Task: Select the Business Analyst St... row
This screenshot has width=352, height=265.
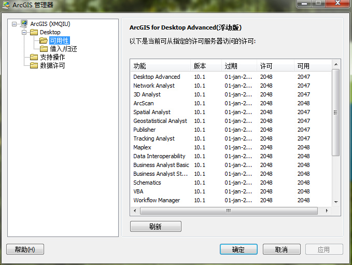Action: [231, 174]
